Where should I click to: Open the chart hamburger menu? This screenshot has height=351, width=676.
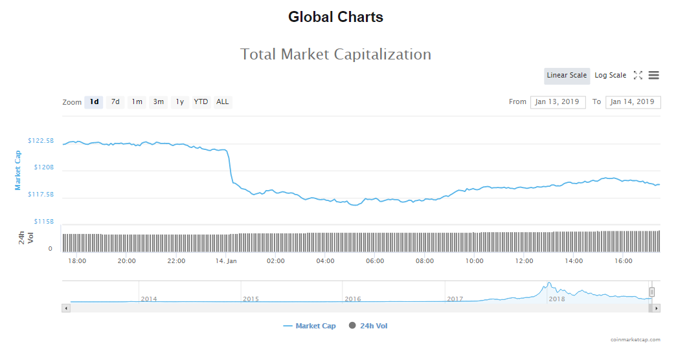(x=653, y=76)
